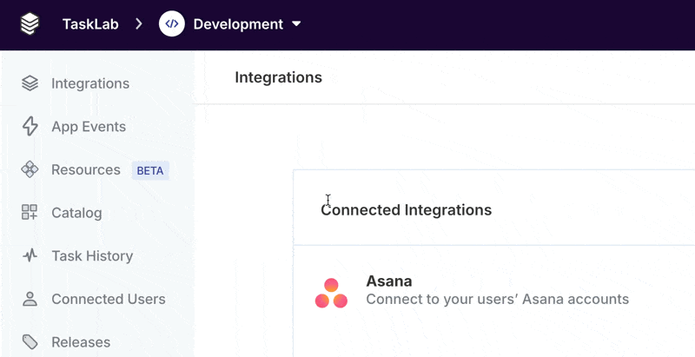695x357 pixels.
Task: Open the Asana integration name
Action: [x=389, y=281]
